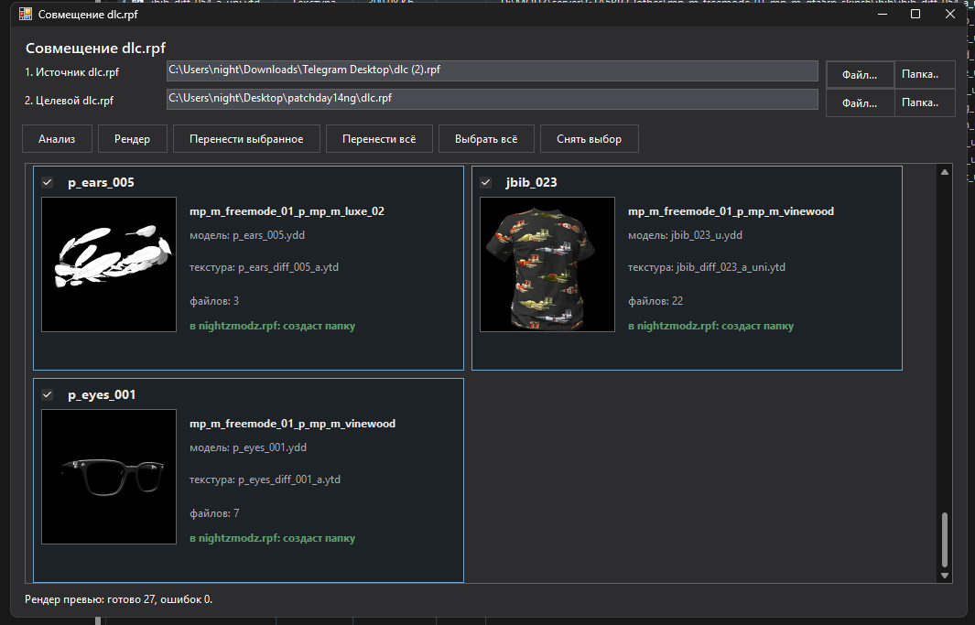Toggle the jbib_023 checkbox
975x625 pixels.
pyautogui.click(x=485, y=182)
